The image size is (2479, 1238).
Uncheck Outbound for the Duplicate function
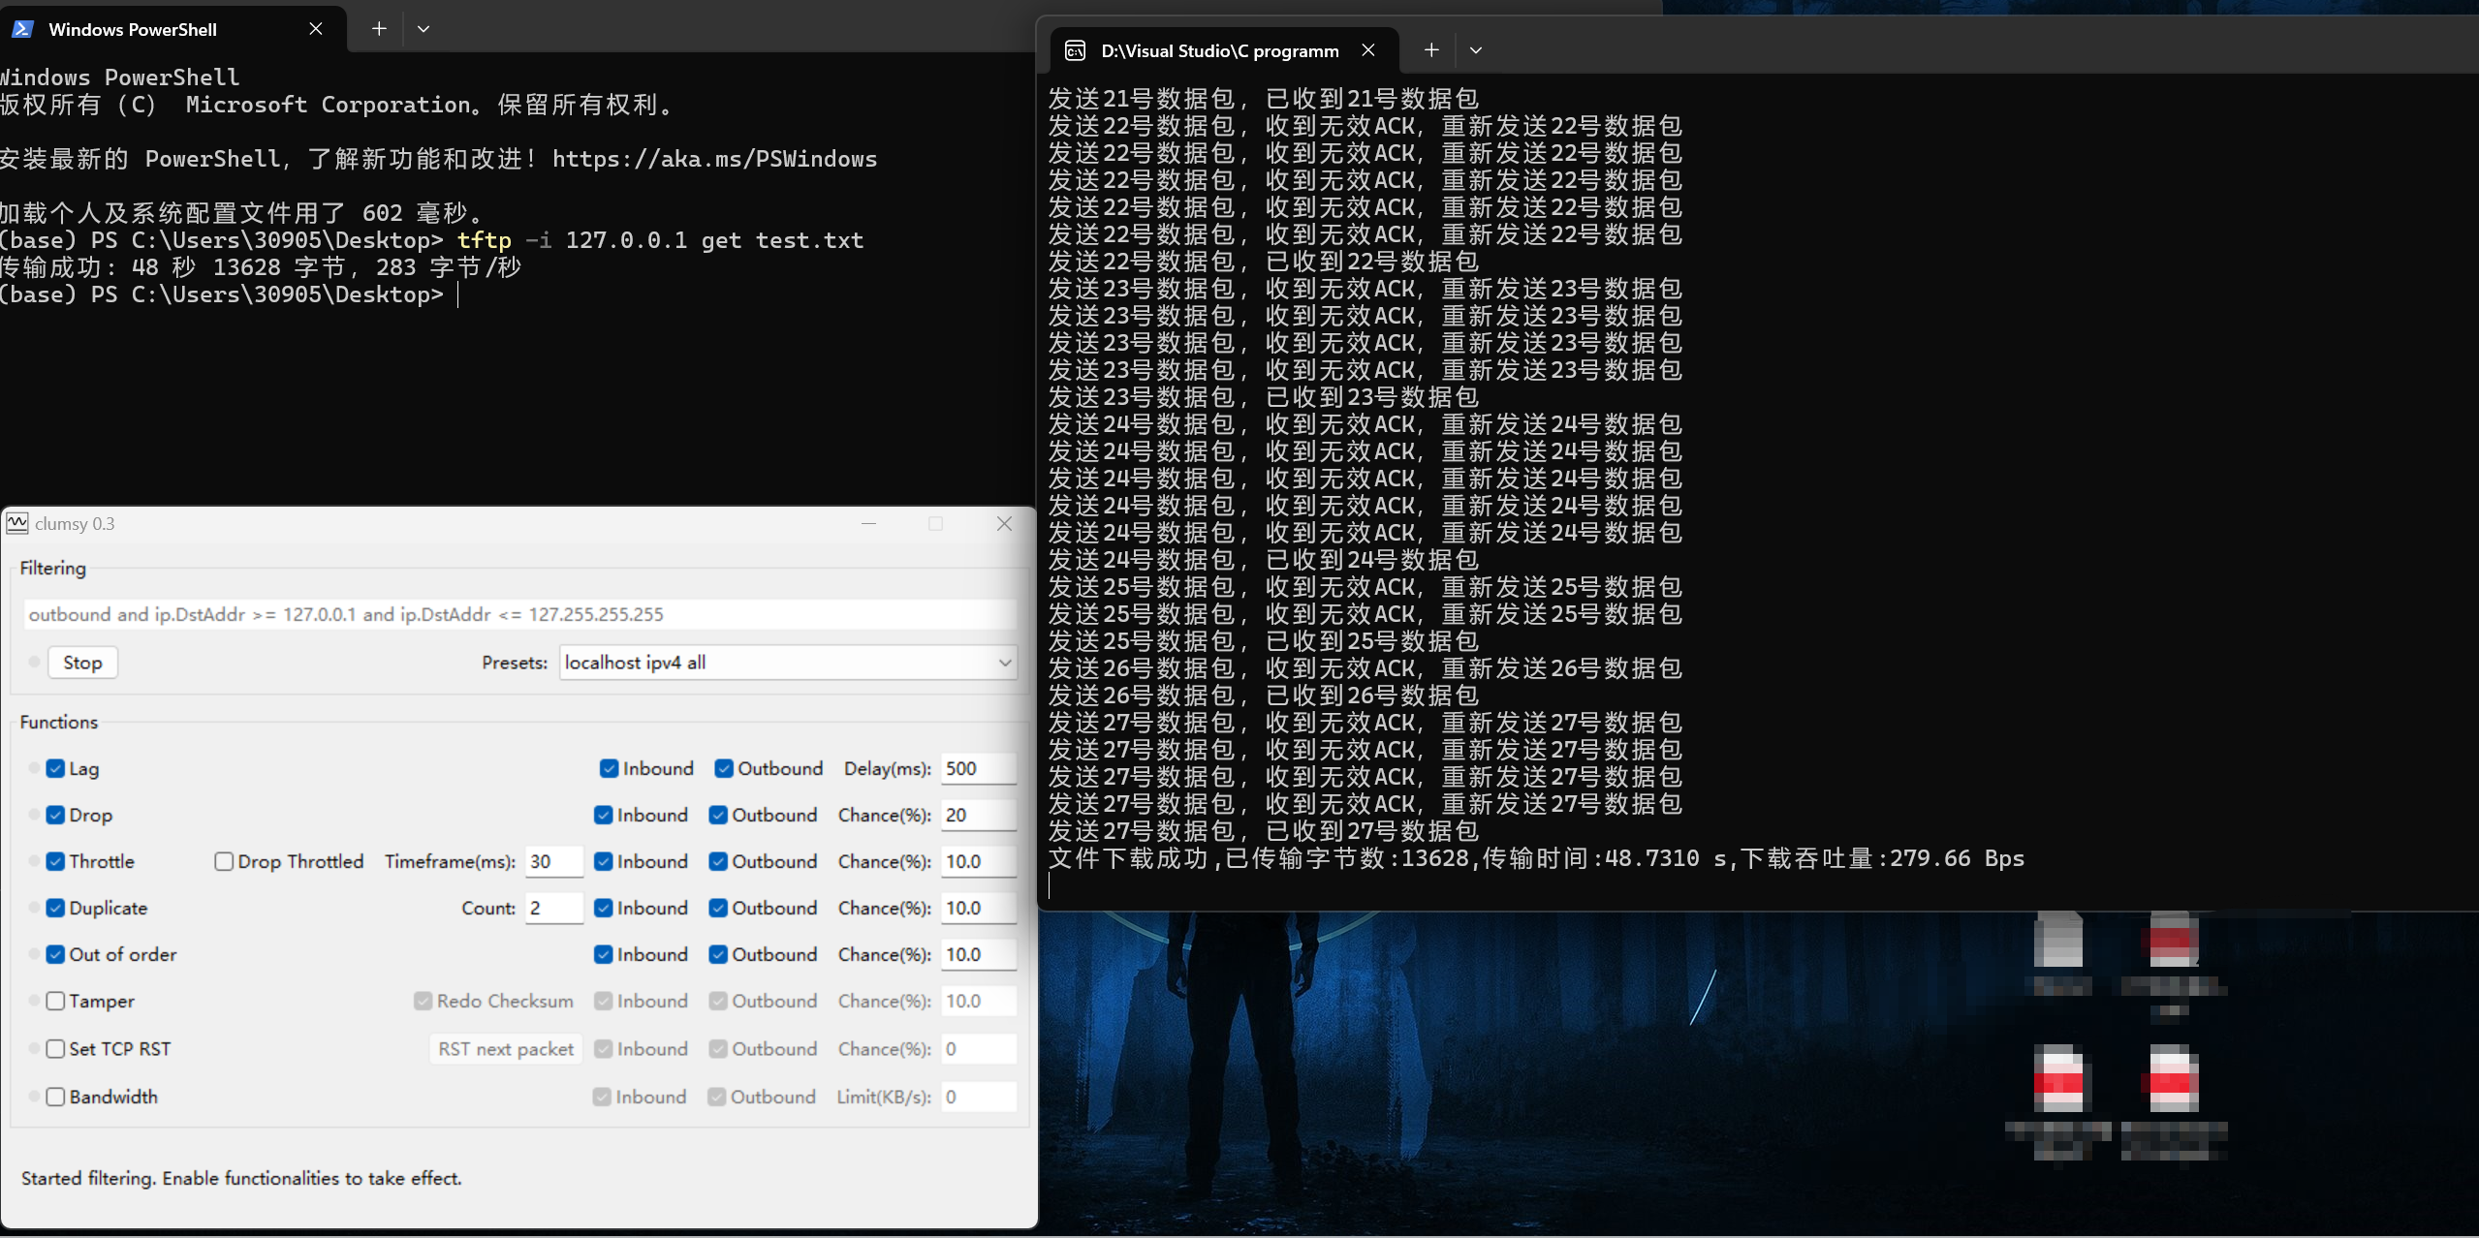718,908
